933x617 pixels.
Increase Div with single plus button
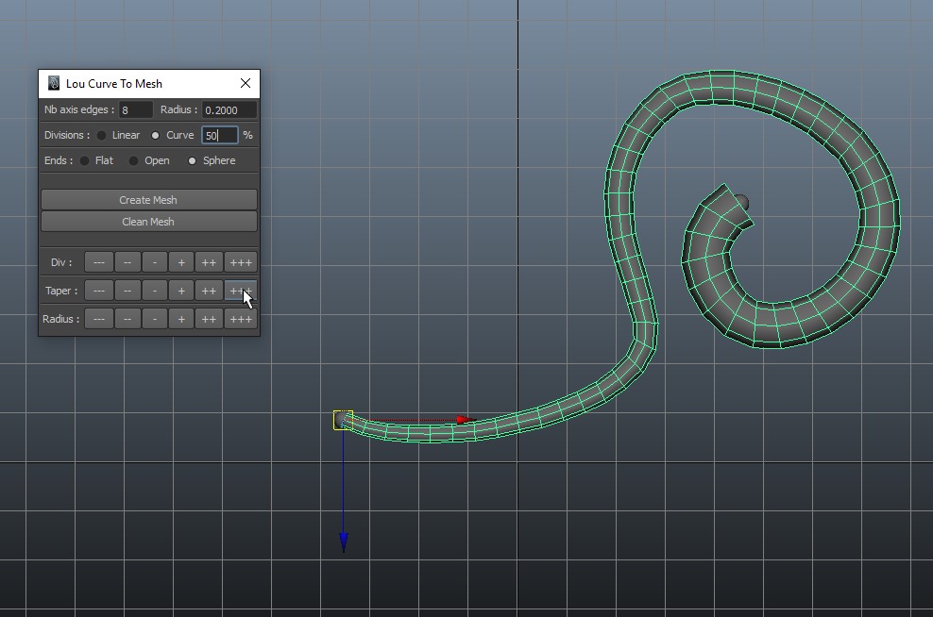pos(181,262)
